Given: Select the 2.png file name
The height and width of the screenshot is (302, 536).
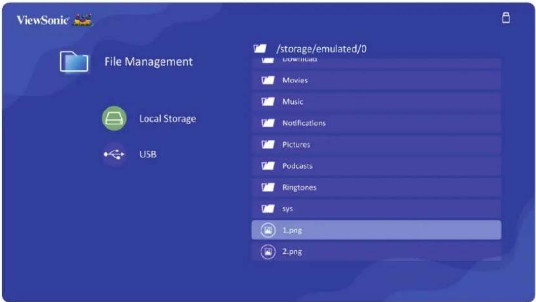Looking at the screenshot, I should [x=292, y=252].
